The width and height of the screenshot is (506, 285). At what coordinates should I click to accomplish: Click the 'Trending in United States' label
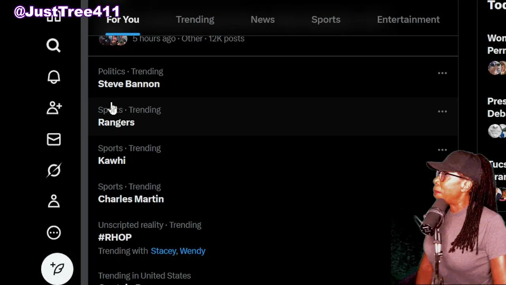pyautogui.click(x=144, y=275)
